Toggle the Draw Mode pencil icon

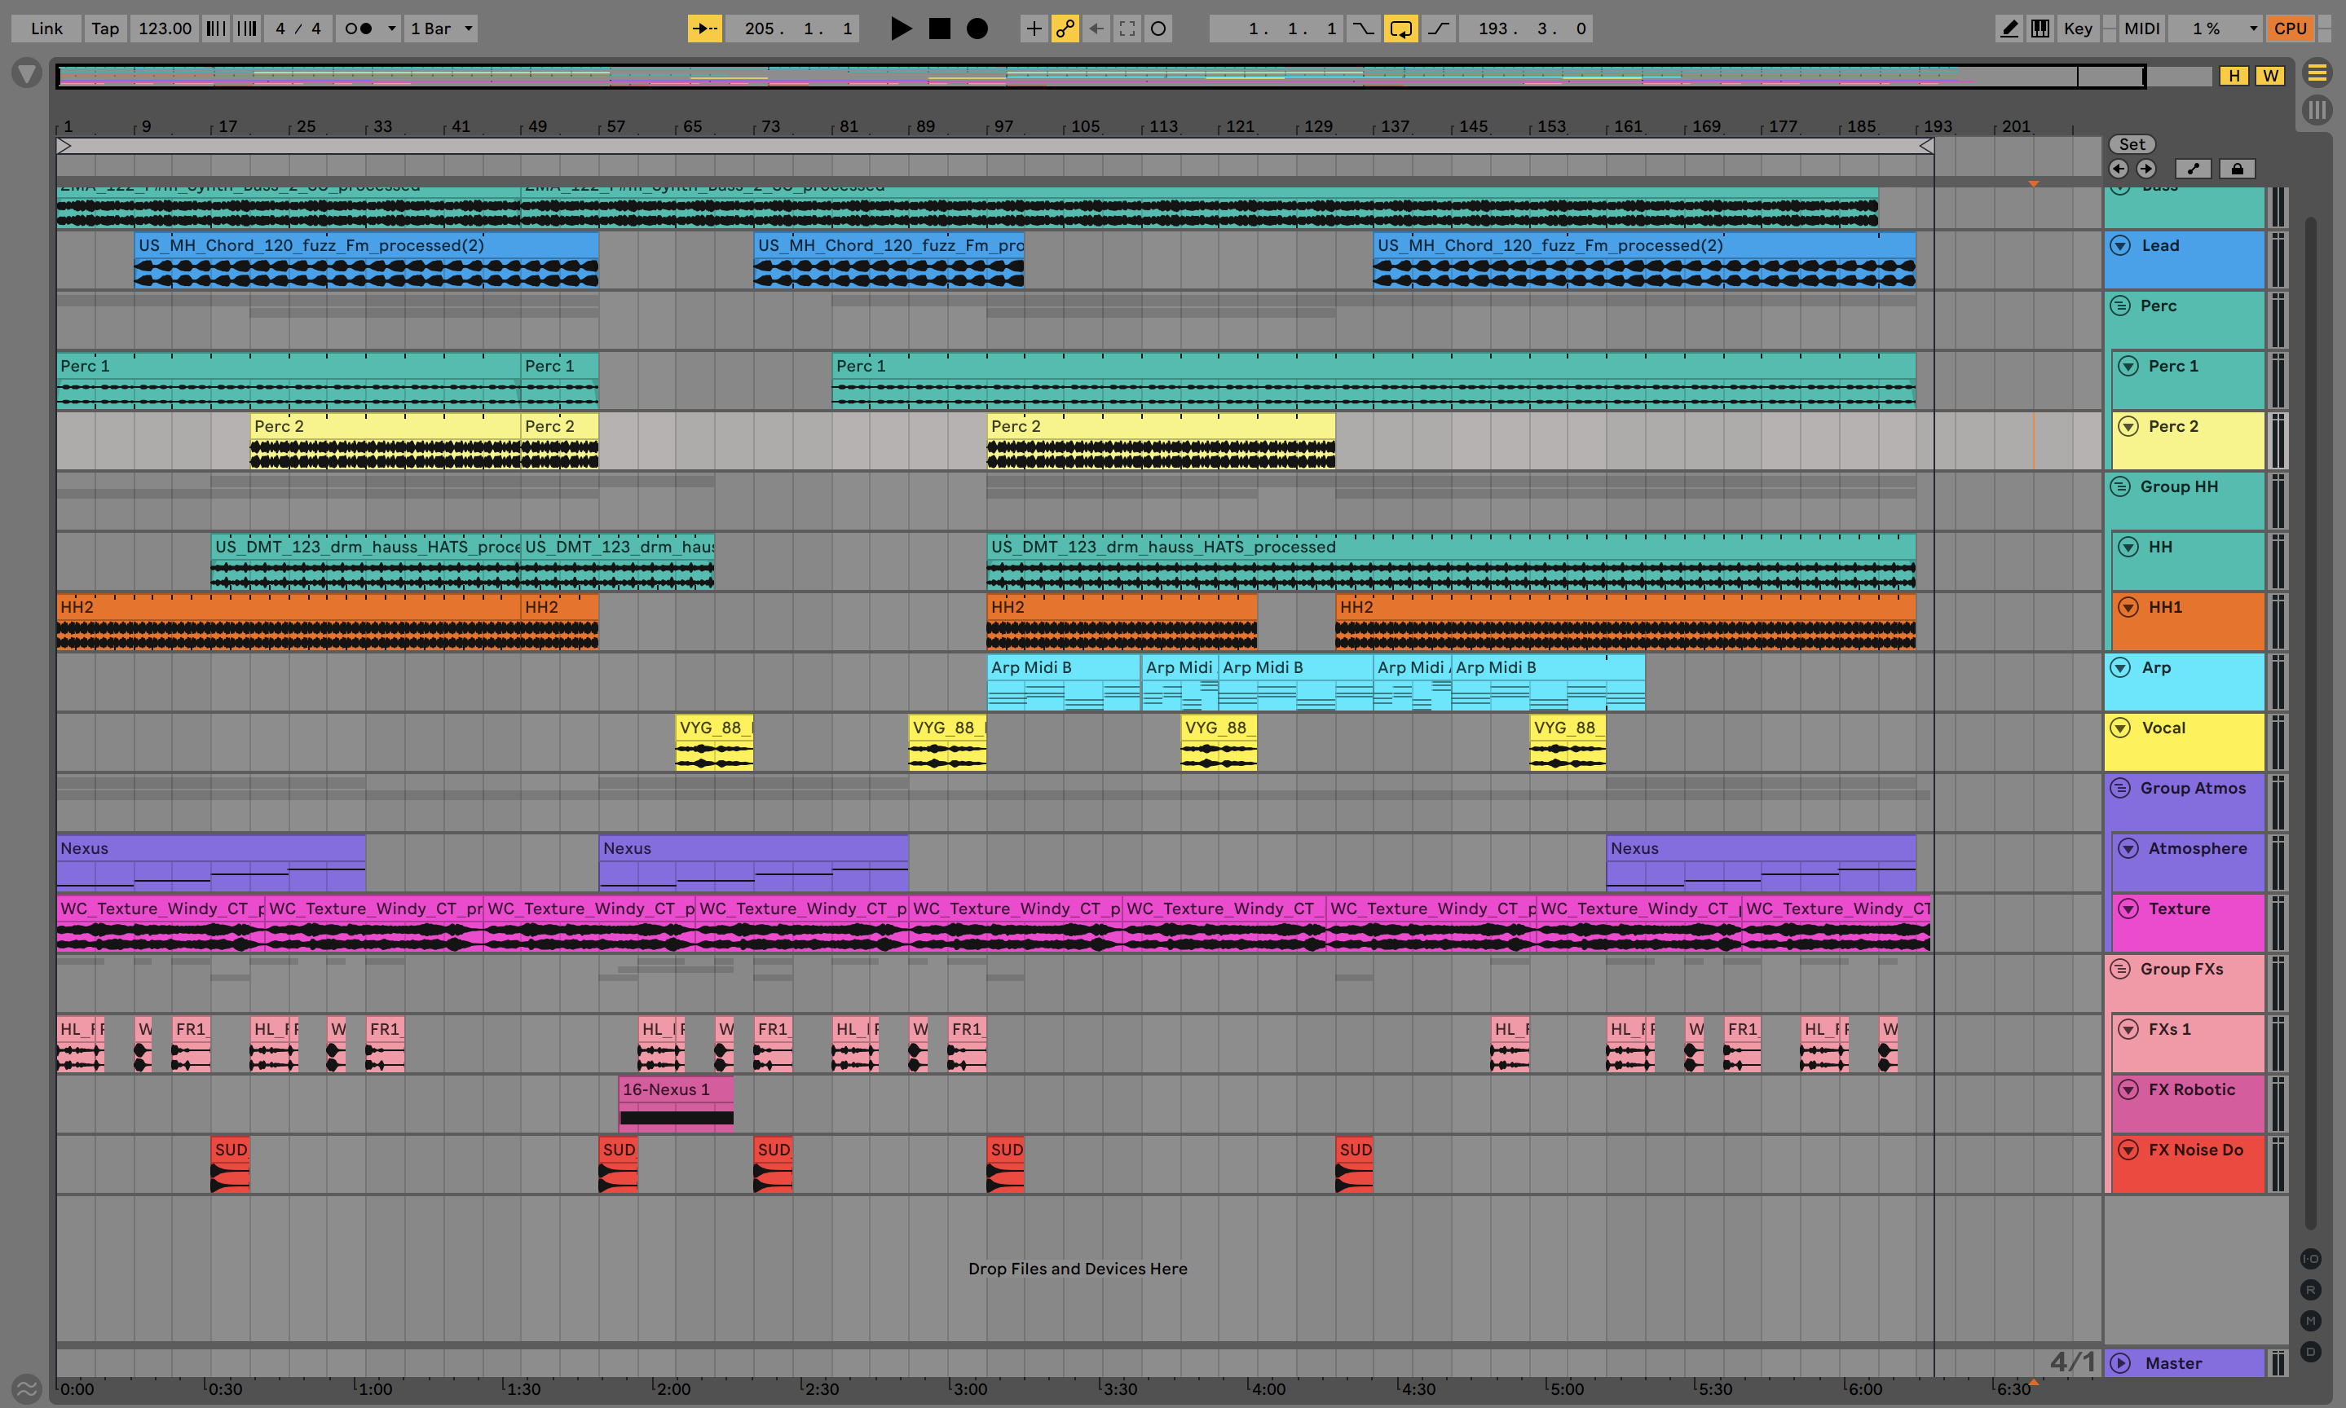tap(2009, 29)
